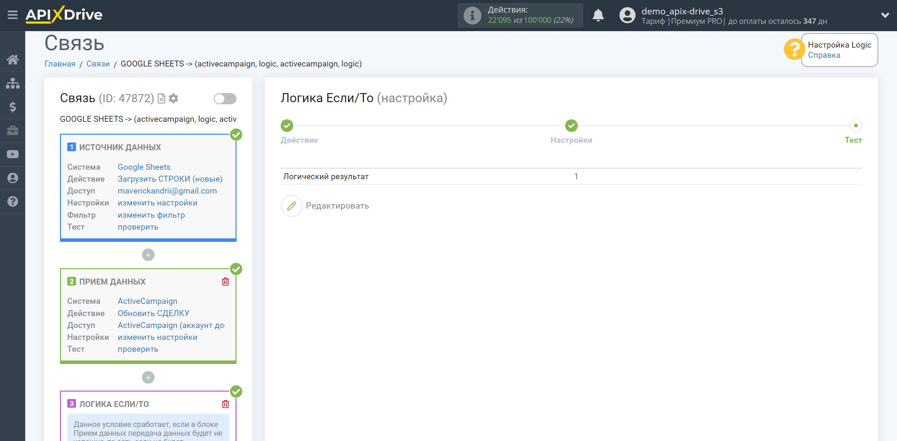The image size is (897, 441).
Task: Select Логический результат row
Action: (571, 176)
